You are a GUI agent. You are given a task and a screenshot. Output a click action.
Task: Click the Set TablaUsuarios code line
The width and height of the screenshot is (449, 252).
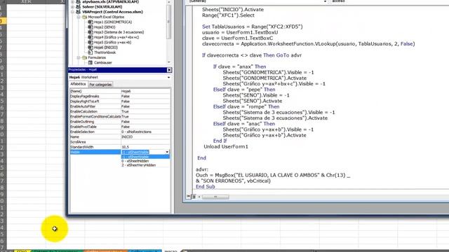point(253,27)
